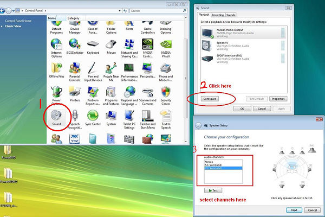
Task: Launch Sync Center from Control Panel
Action: tap(93, 115)
